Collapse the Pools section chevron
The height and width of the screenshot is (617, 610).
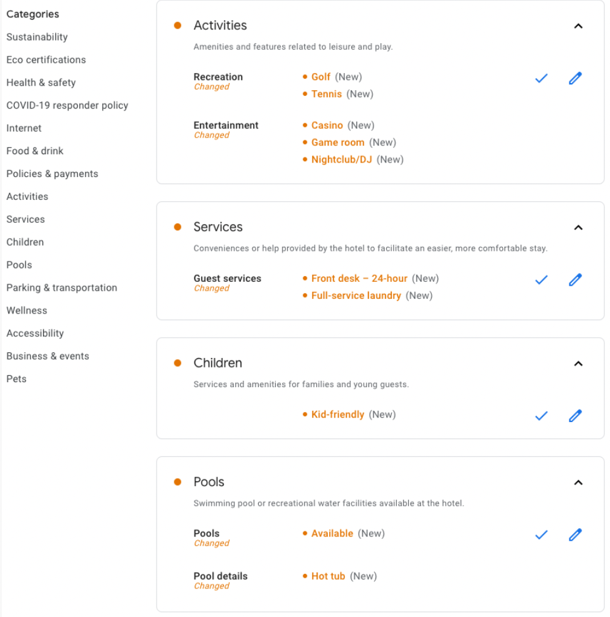click(x=578, y=482)
